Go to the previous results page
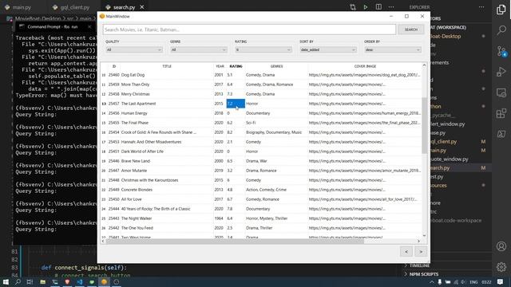Screen dimensions: 511x287 [406, 252]
